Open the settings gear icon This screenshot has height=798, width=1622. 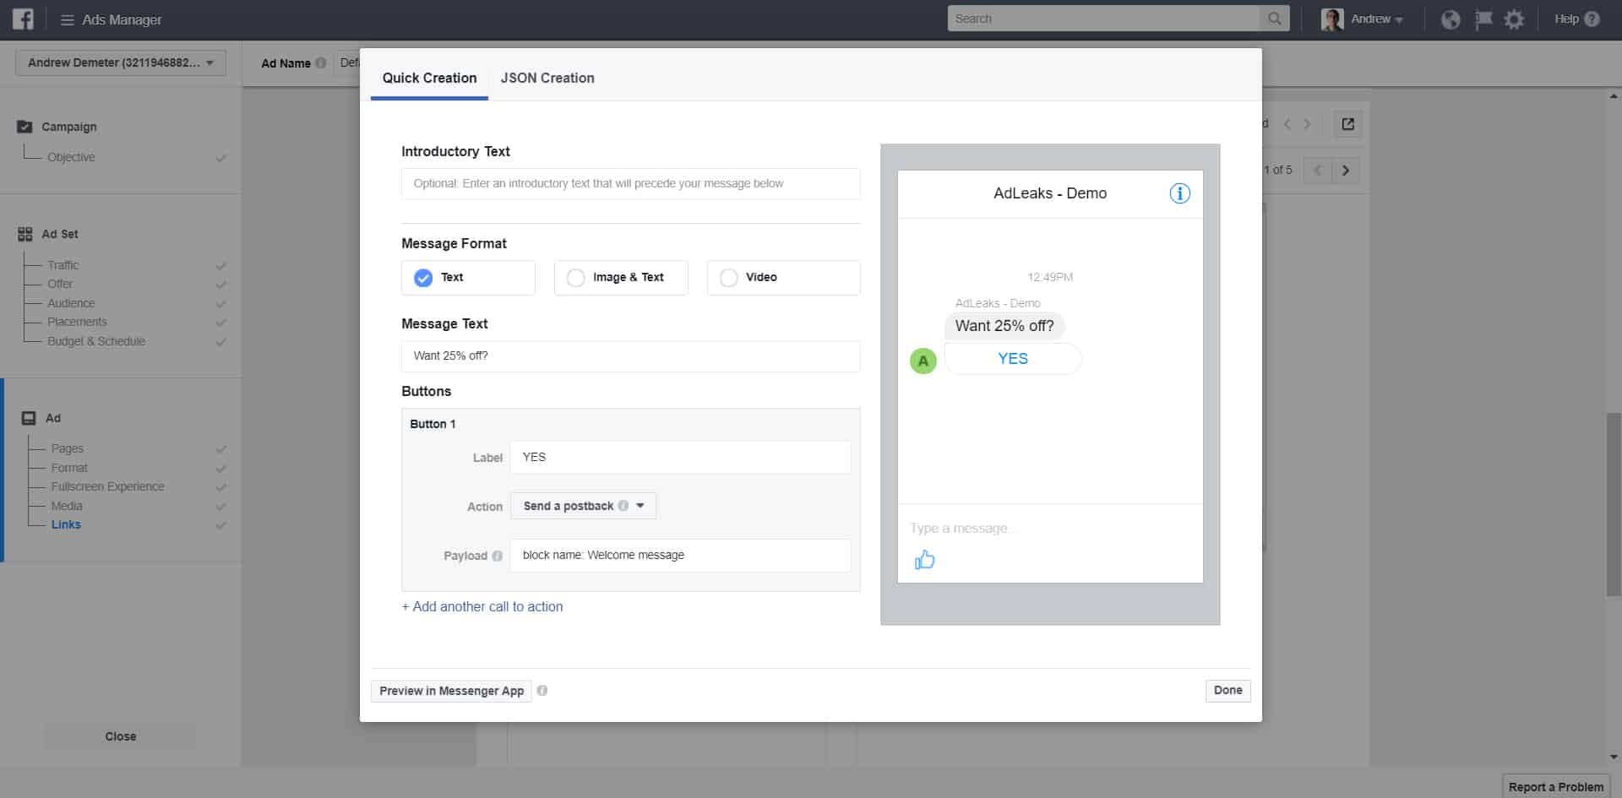[x=1514, y=19]
